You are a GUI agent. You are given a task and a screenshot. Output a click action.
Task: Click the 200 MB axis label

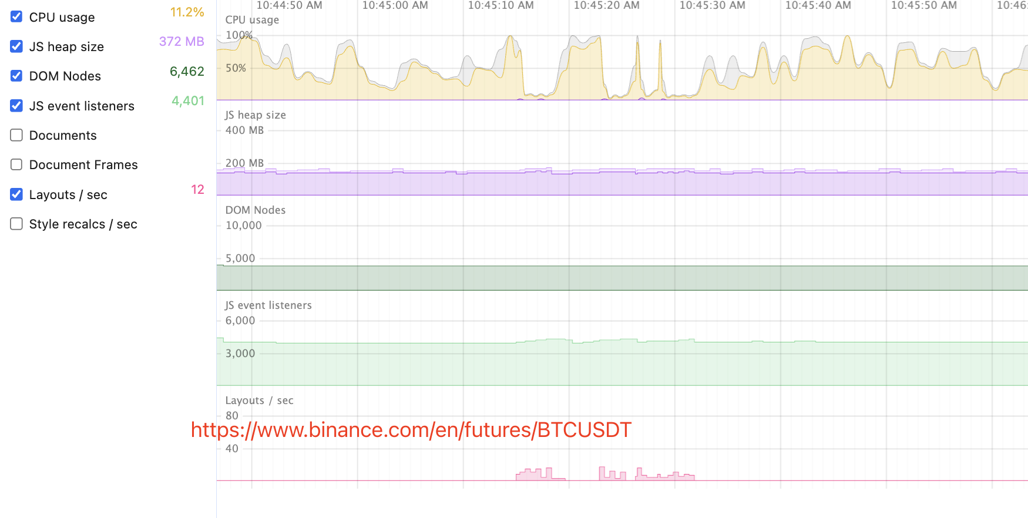tap(244, 163)
